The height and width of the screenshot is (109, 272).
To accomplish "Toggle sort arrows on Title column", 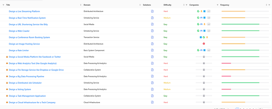I will (x=81, y=5).
